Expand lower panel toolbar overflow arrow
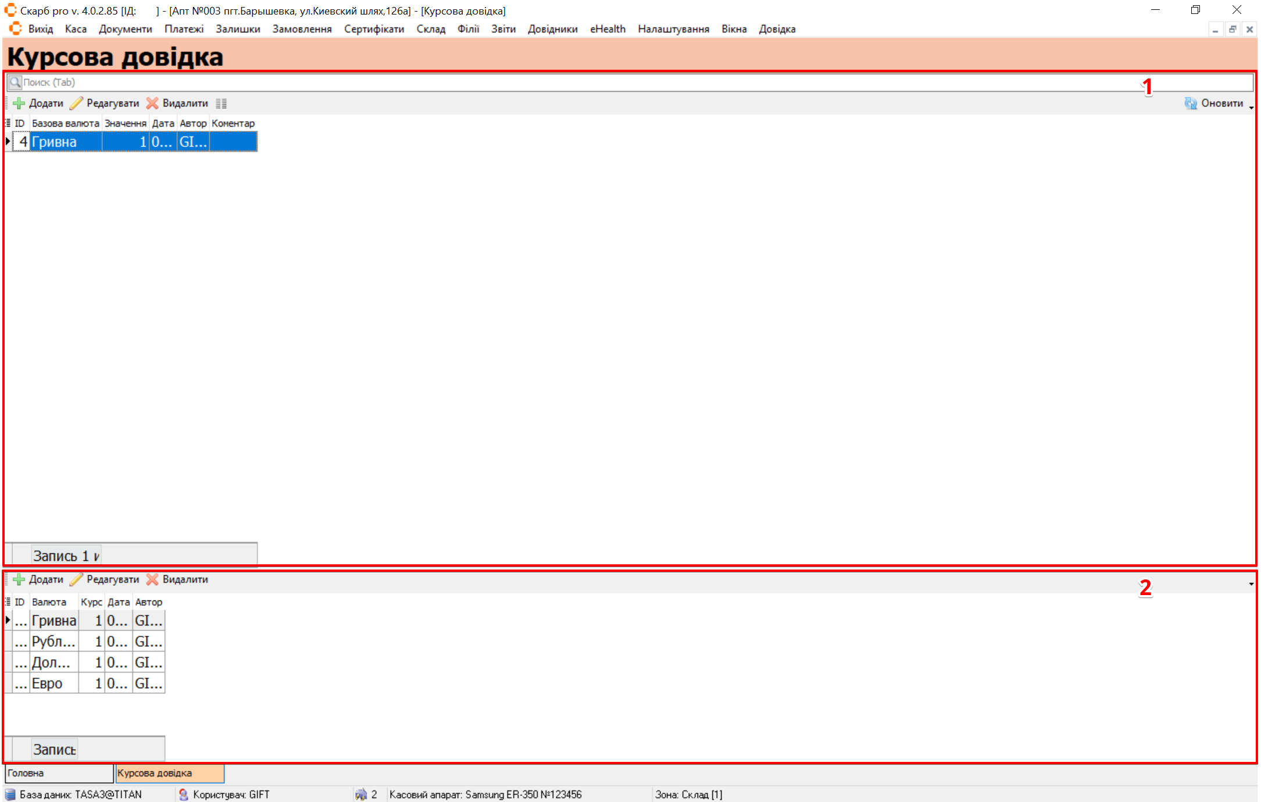1261x802 pixels. (x=1251, y=583)
